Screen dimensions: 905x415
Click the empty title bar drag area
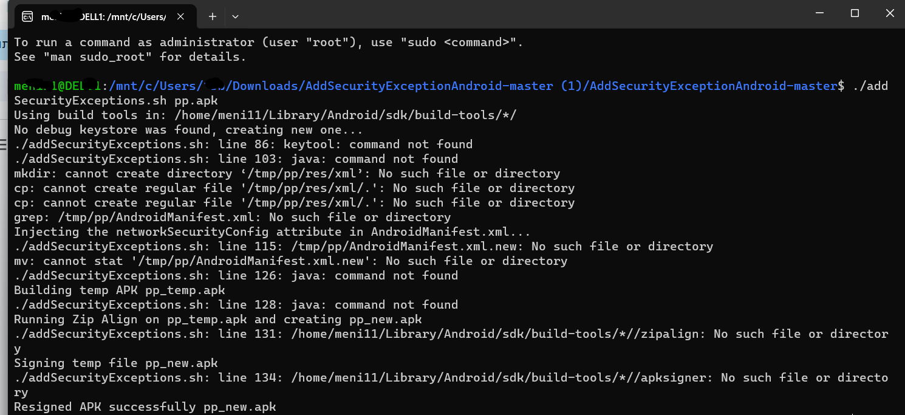(516, 15)
